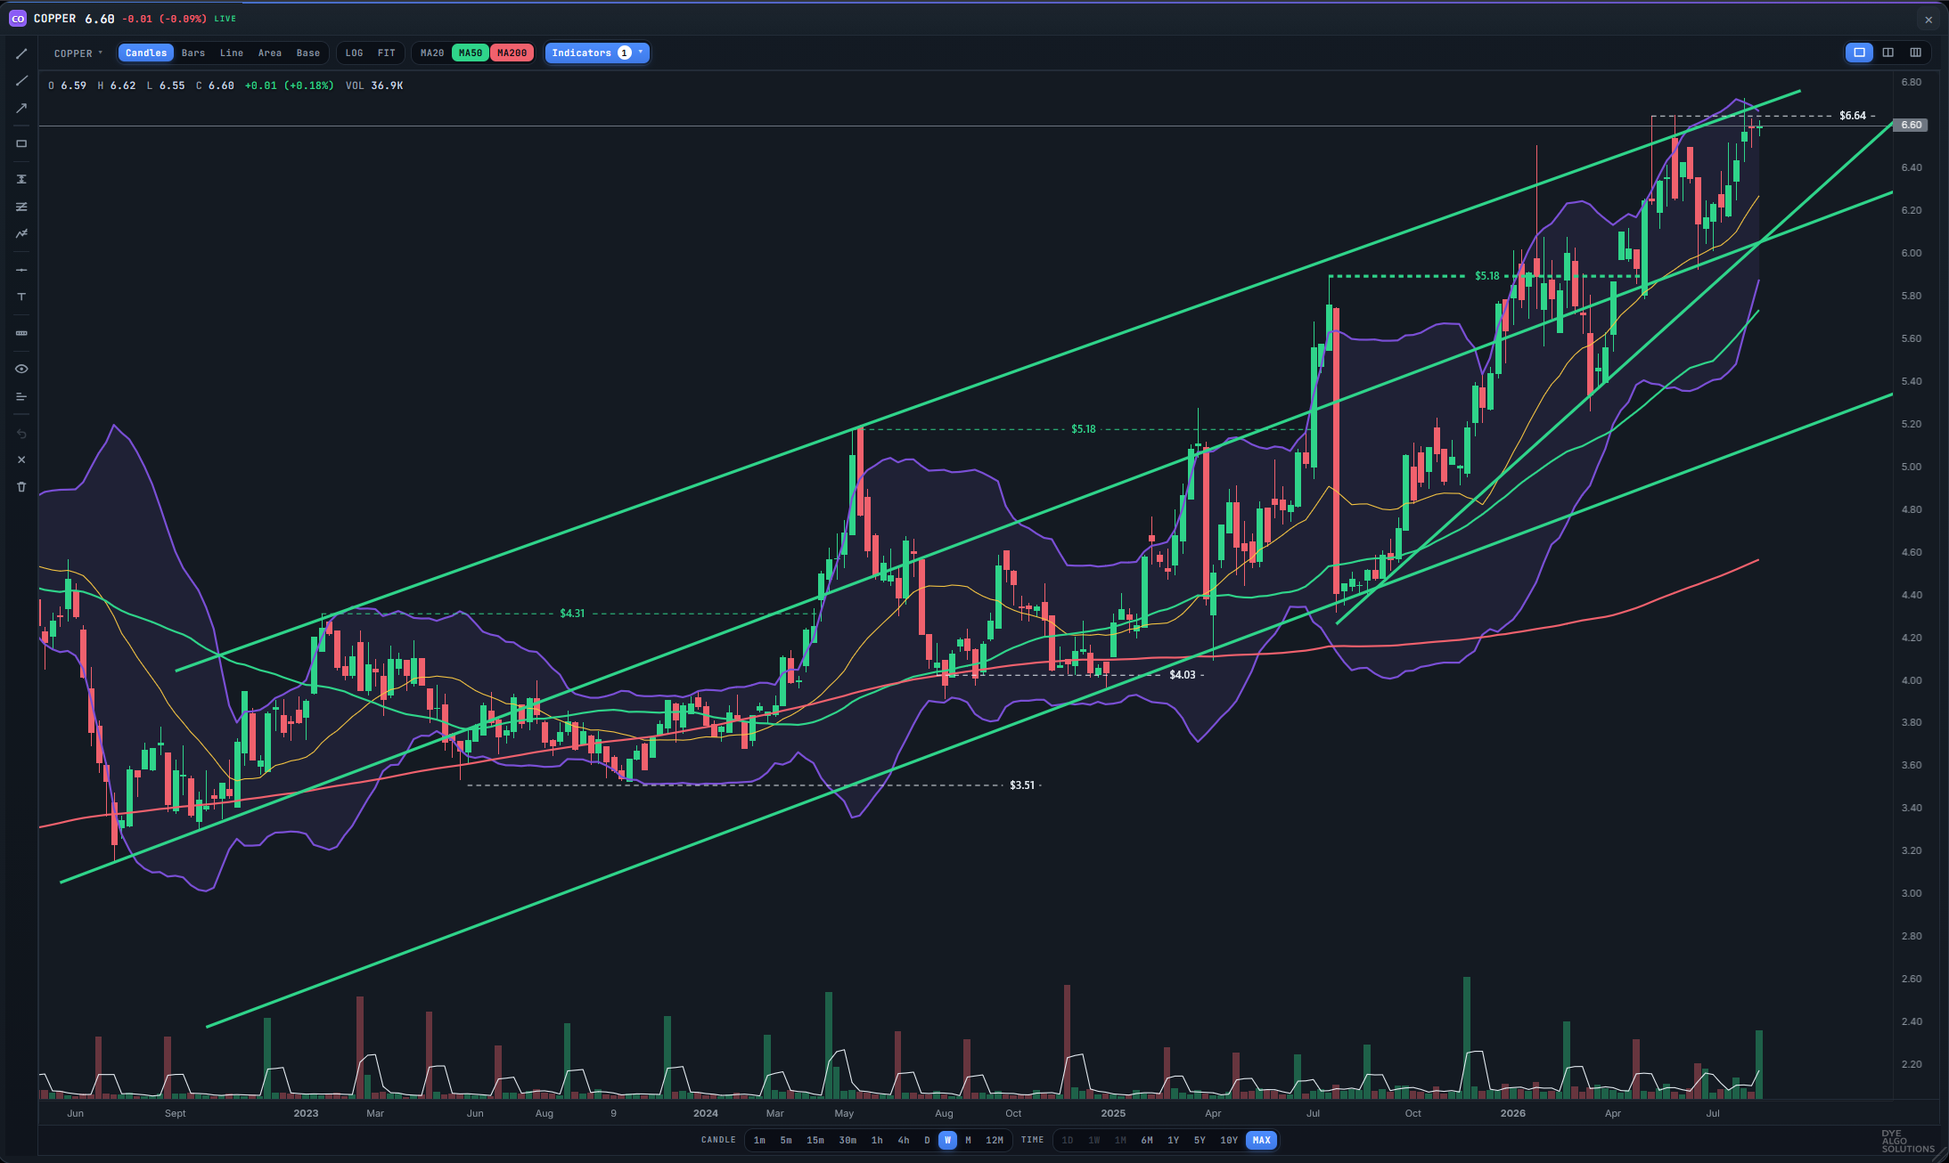The image size is (1949, 1163).
Task: Switch to single chart layout
Action: click(x=1859, y=53)
